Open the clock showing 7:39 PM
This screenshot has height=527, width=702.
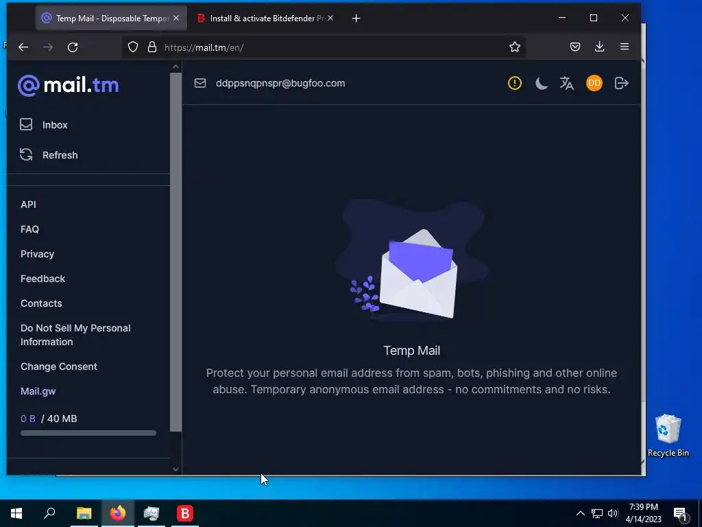(x=643, y=513)
